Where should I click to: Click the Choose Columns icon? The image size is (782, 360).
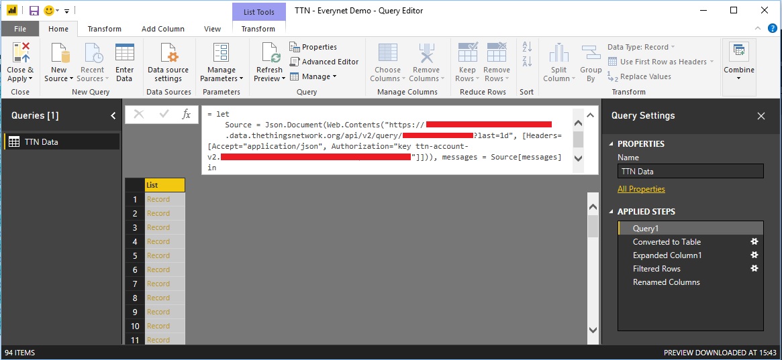(x=387, y=53)
